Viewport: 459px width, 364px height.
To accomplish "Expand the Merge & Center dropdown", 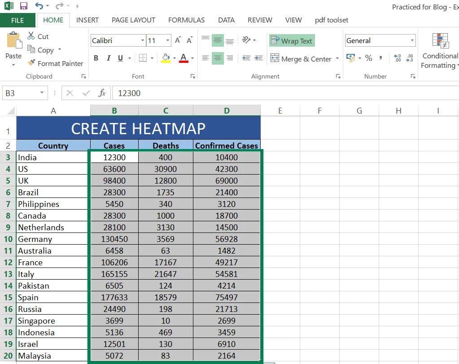I will [338, 58].
